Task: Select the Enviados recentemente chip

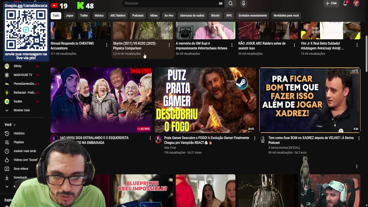Action: pyautogui.click(x=253, y=16)
